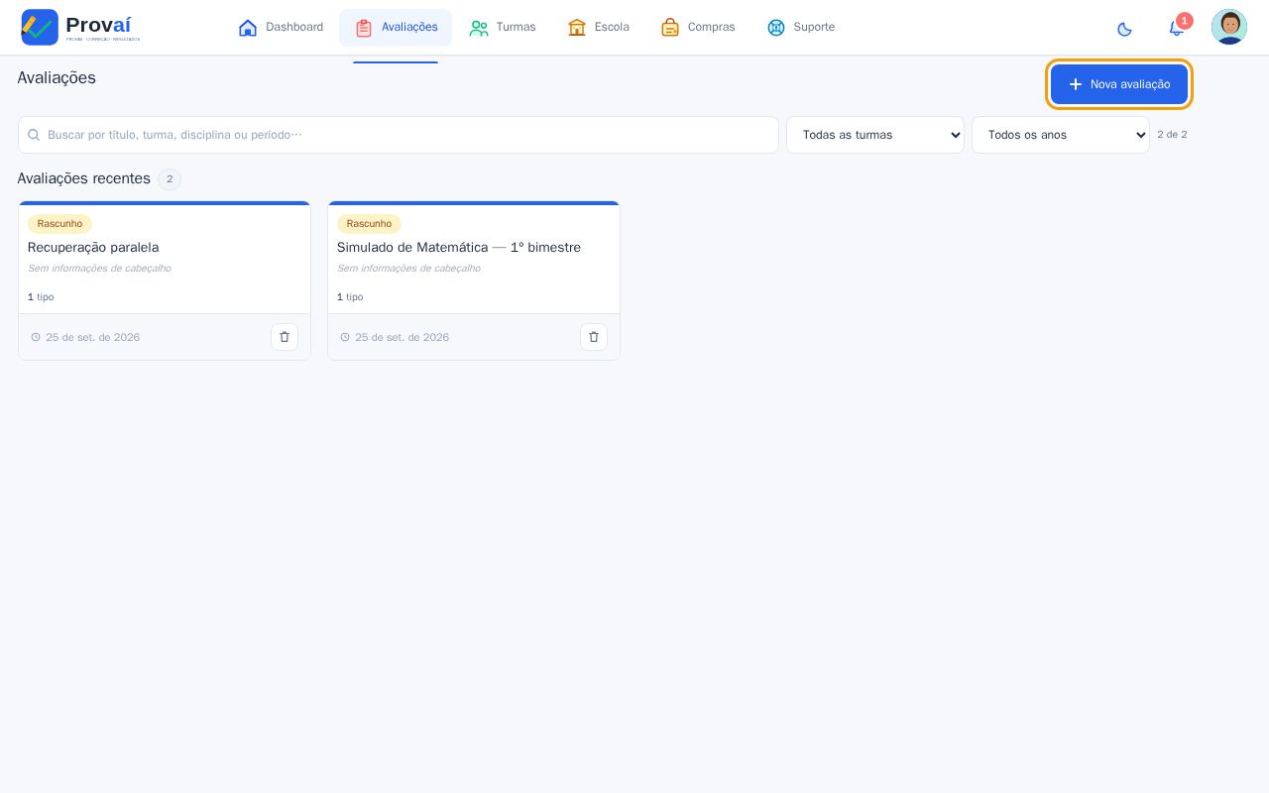The width and height of the screenshot is (1269, 793).
Task: Click the Avaliações recentes heading
Action: click(x=84, y=178)
